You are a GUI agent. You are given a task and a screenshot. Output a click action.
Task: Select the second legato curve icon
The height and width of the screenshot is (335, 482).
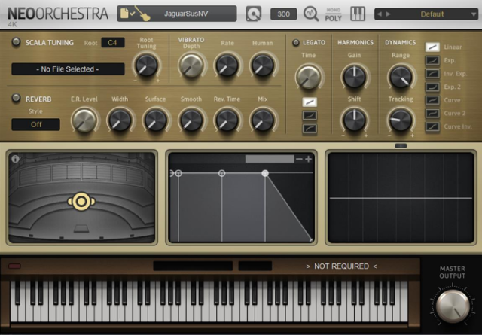tap(310, 116)
